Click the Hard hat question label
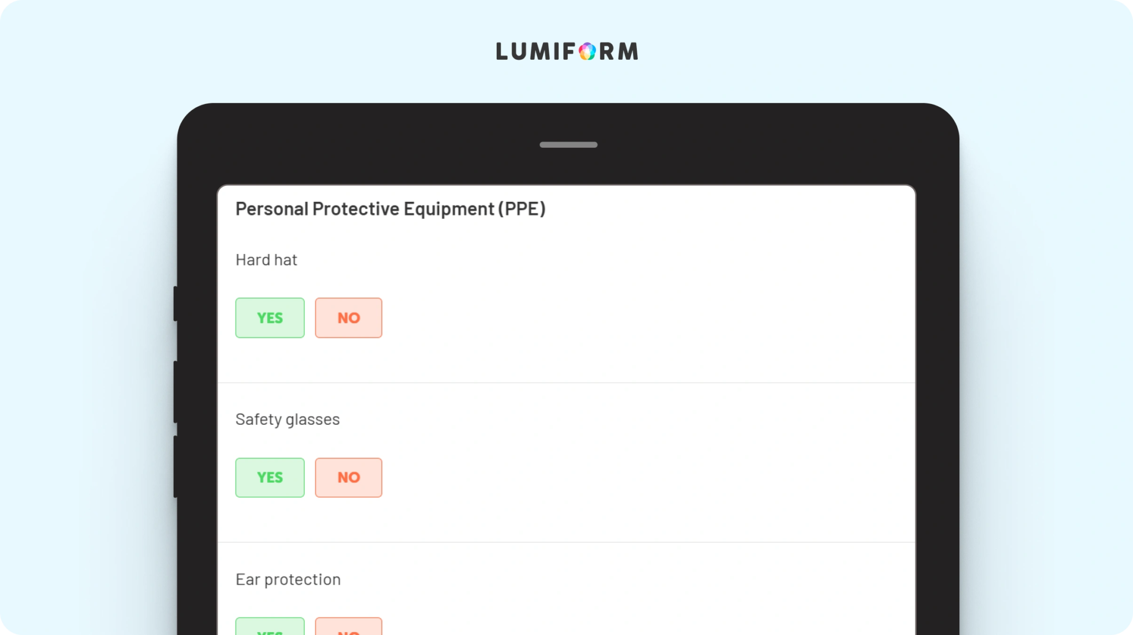Viewport: 1133px width, 635px height. [x=266, y=260]
